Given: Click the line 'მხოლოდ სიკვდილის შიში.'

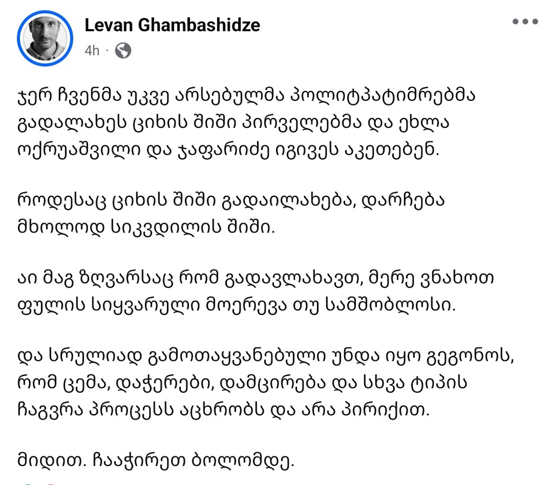Looking at the screenshot, I should (146, 228).
